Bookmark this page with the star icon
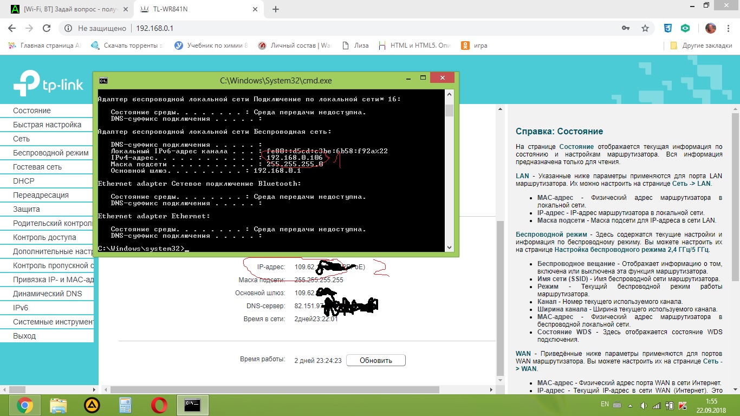Viewport: 740px width, 416px height. [x=645, y=28]
